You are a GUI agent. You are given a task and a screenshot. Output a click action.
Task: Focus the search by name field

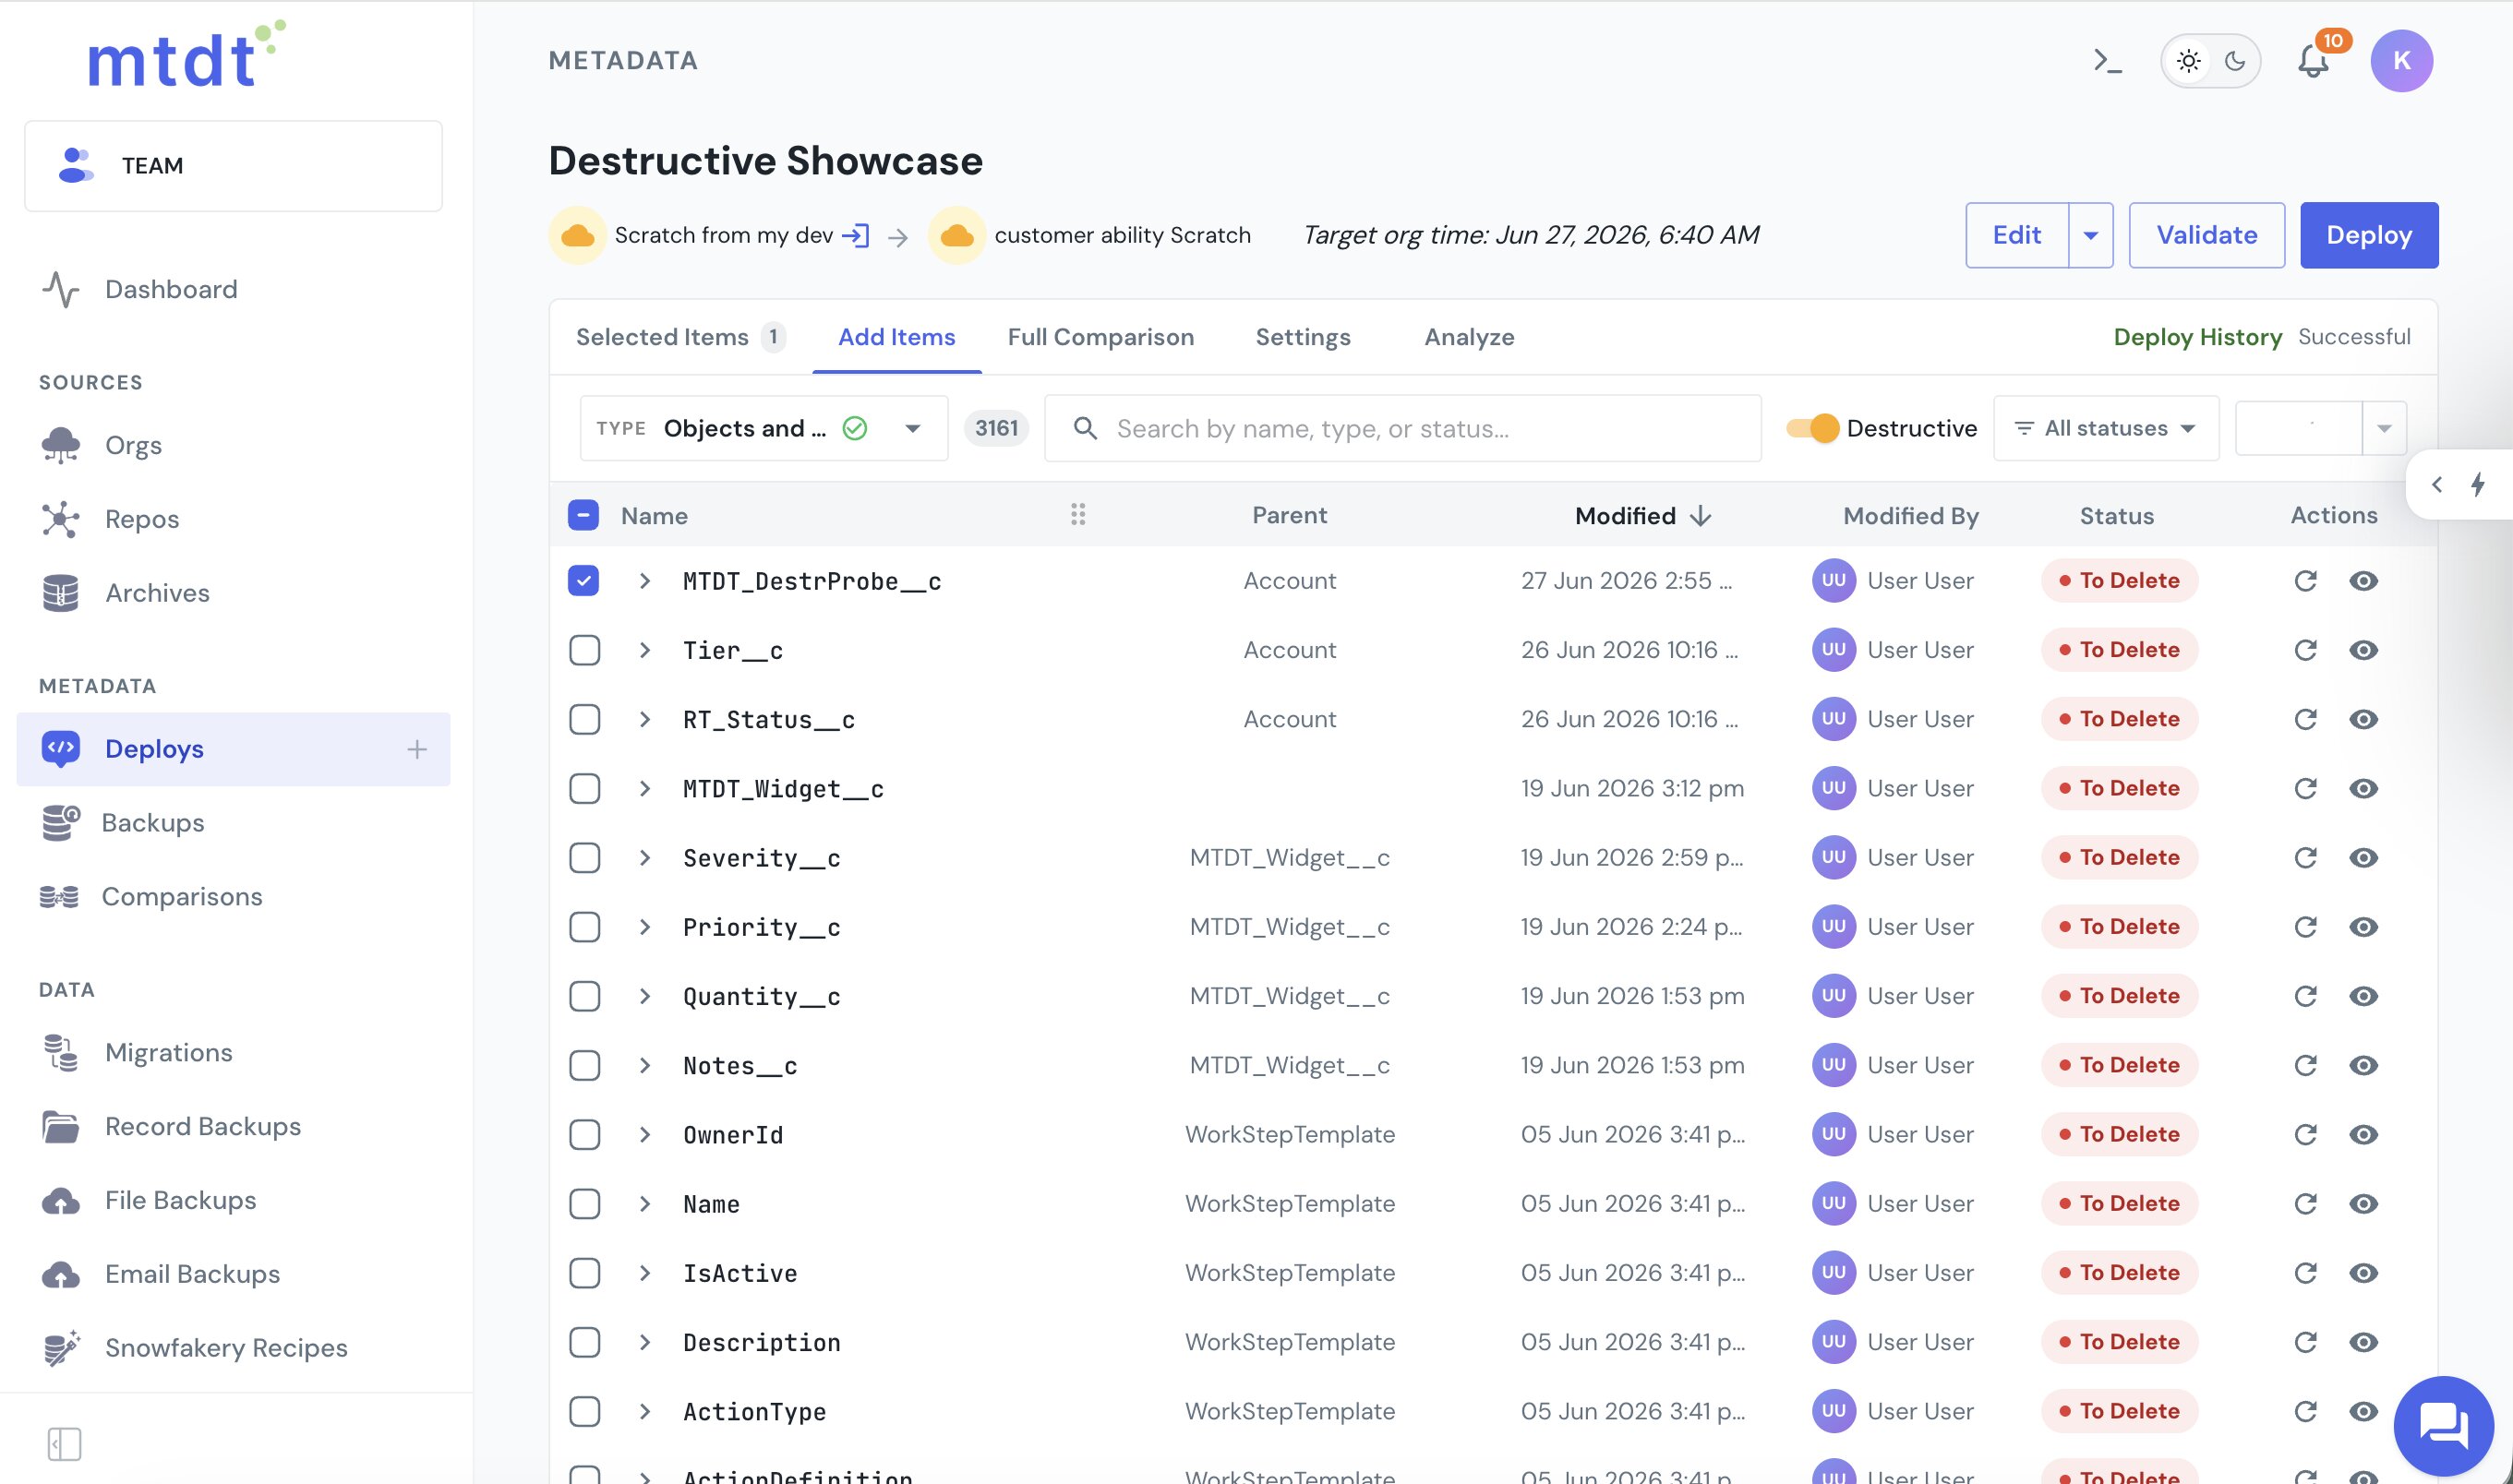[1402, 428]
